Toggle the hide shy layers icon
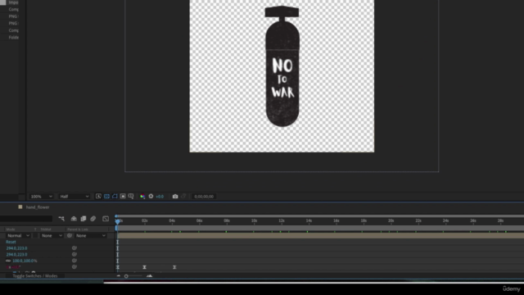The height and width of the screenshot is (295, 524). tap(74, 219)
